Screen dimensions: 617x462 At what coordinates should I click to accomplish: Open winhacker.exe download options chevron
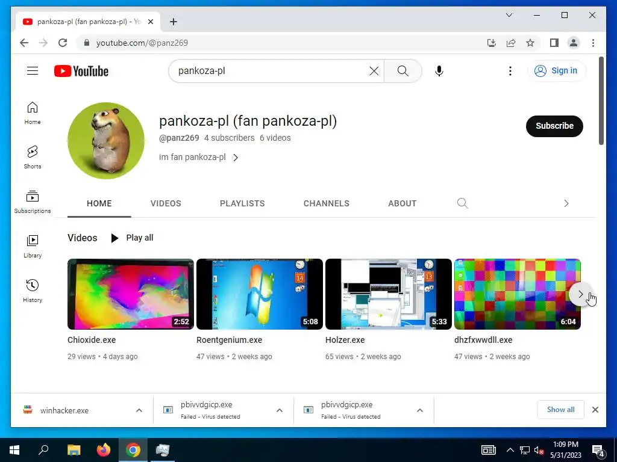click(139, 410)
